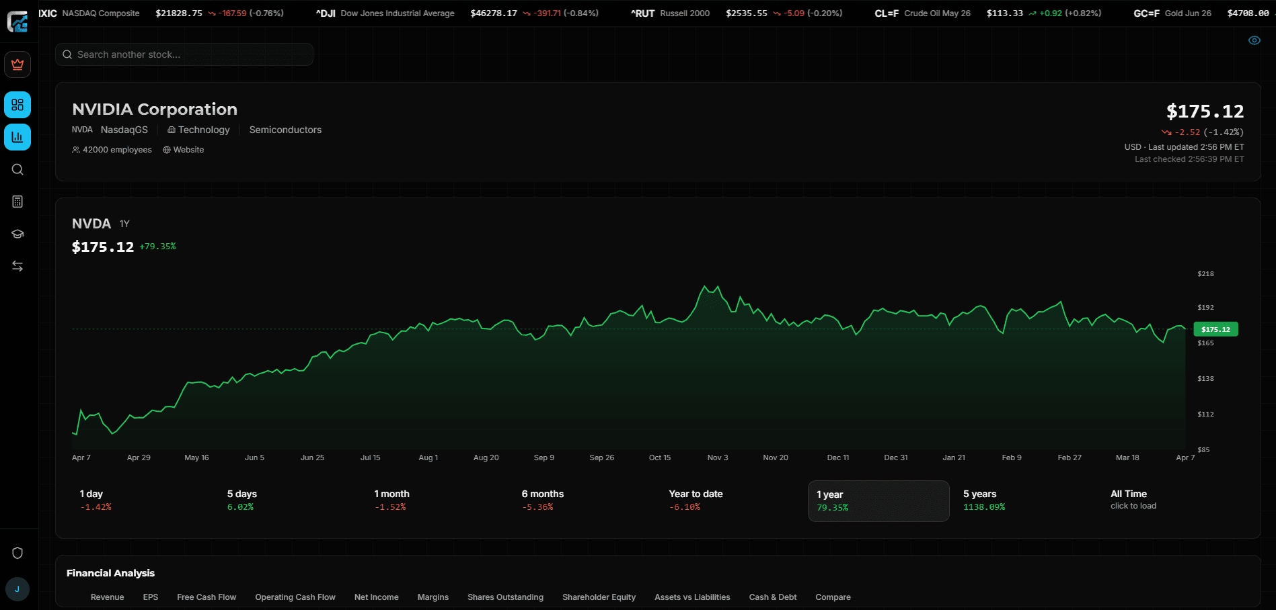The image size is (1276, 610).
Task: Switch to the Margins analysis tab
Action: 433,597
